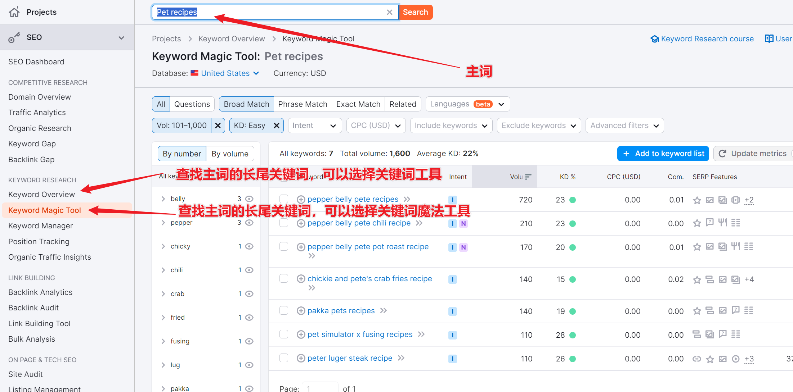The width and height of the screenshot is (793, 392).
Task: Open Keyword Magic Tool in the sidebar
Action: coord(44,210)
